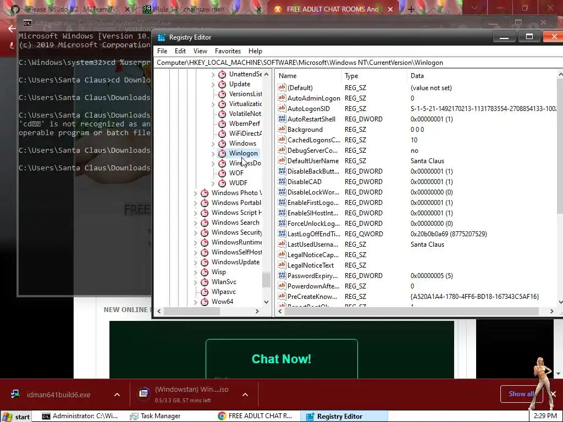Viewport: 563px width, 422px height.
Task: Click the Wisp key icon
Action: pyautogui.click(x=205, y=272)
